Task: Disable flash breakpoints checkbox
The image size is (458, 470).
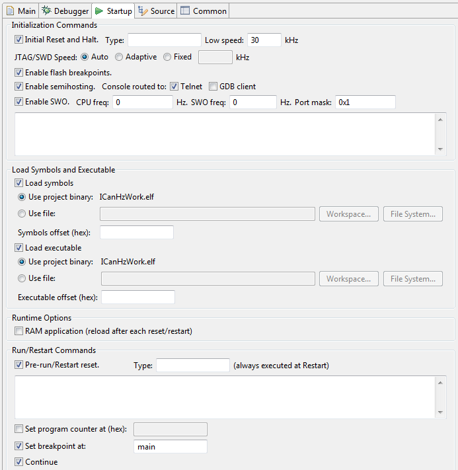Action: coord(19,72)
